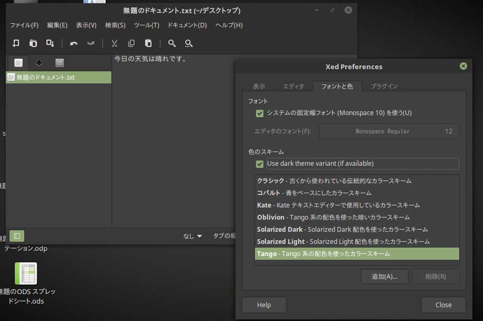Image resolution: width=483 pixels, height=321 pixels.
Task: Copy selection with toolbar copy icon
Action: [x=131, y=43]
